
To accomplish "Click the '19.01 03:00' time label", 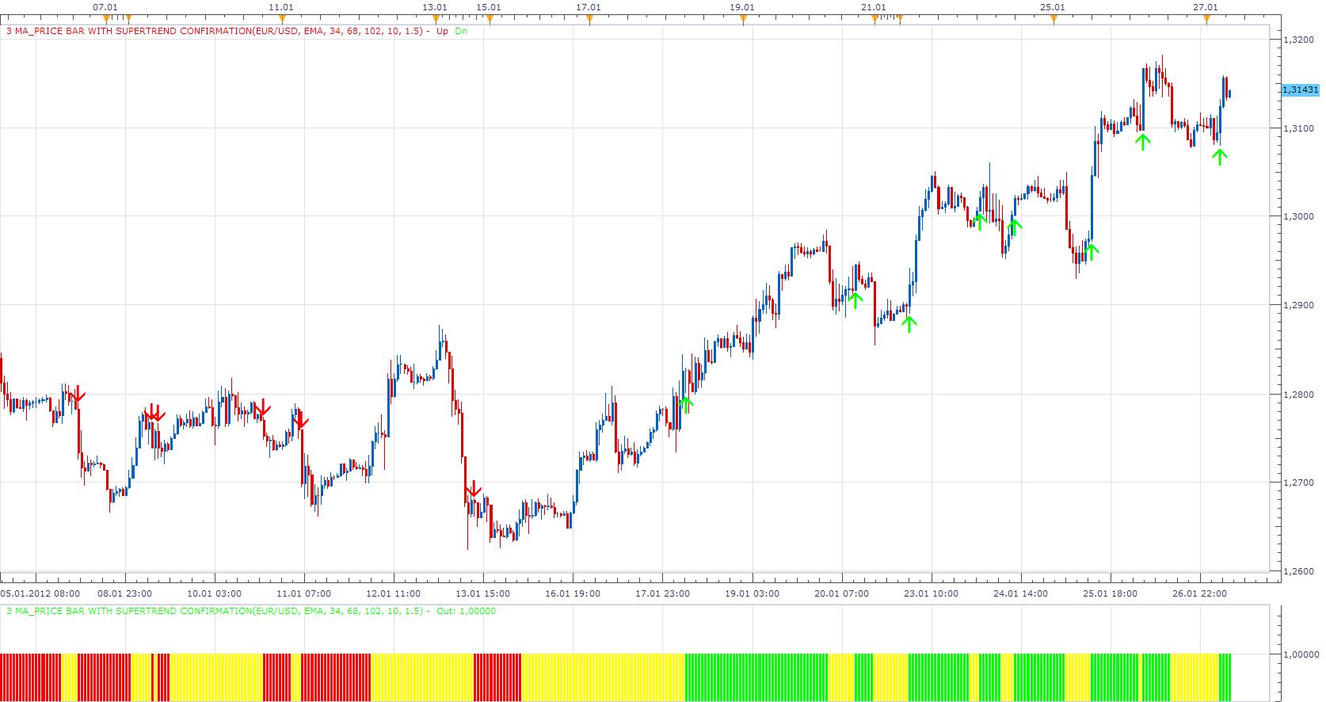I will click(x=753, y=593).
